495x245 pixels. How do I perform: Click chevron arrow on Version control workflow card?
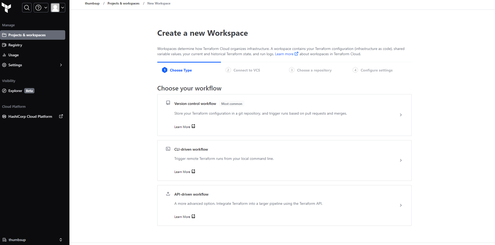click(x=401, y=115)
